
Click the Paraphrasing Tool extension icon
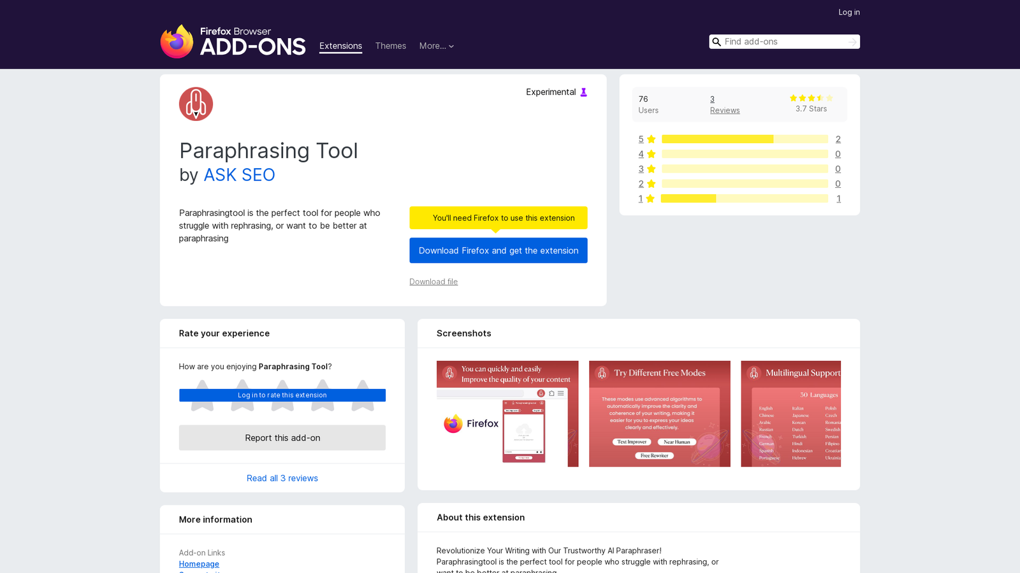[x=196, y=104]
